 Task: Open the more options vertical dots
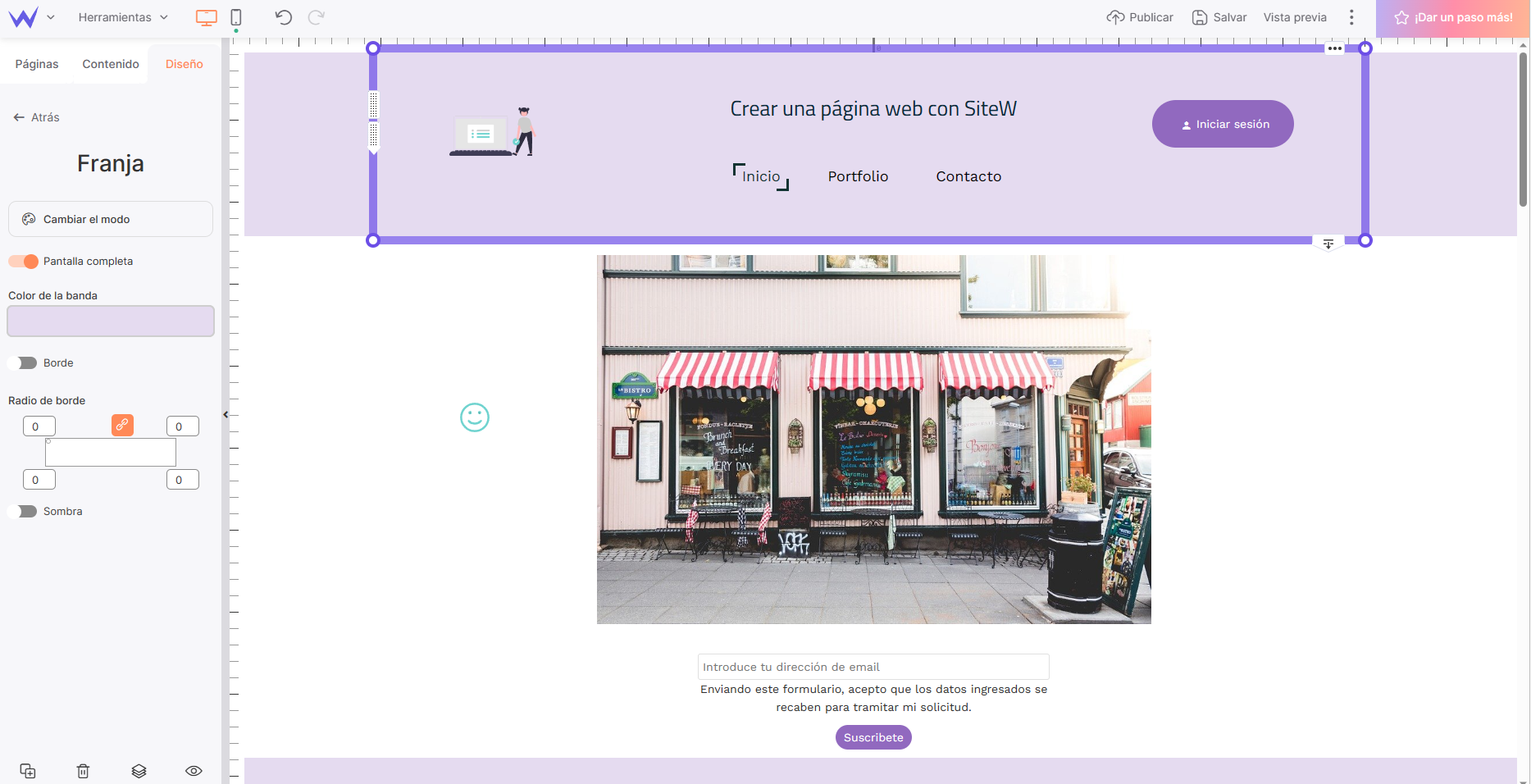(1351, 17)
